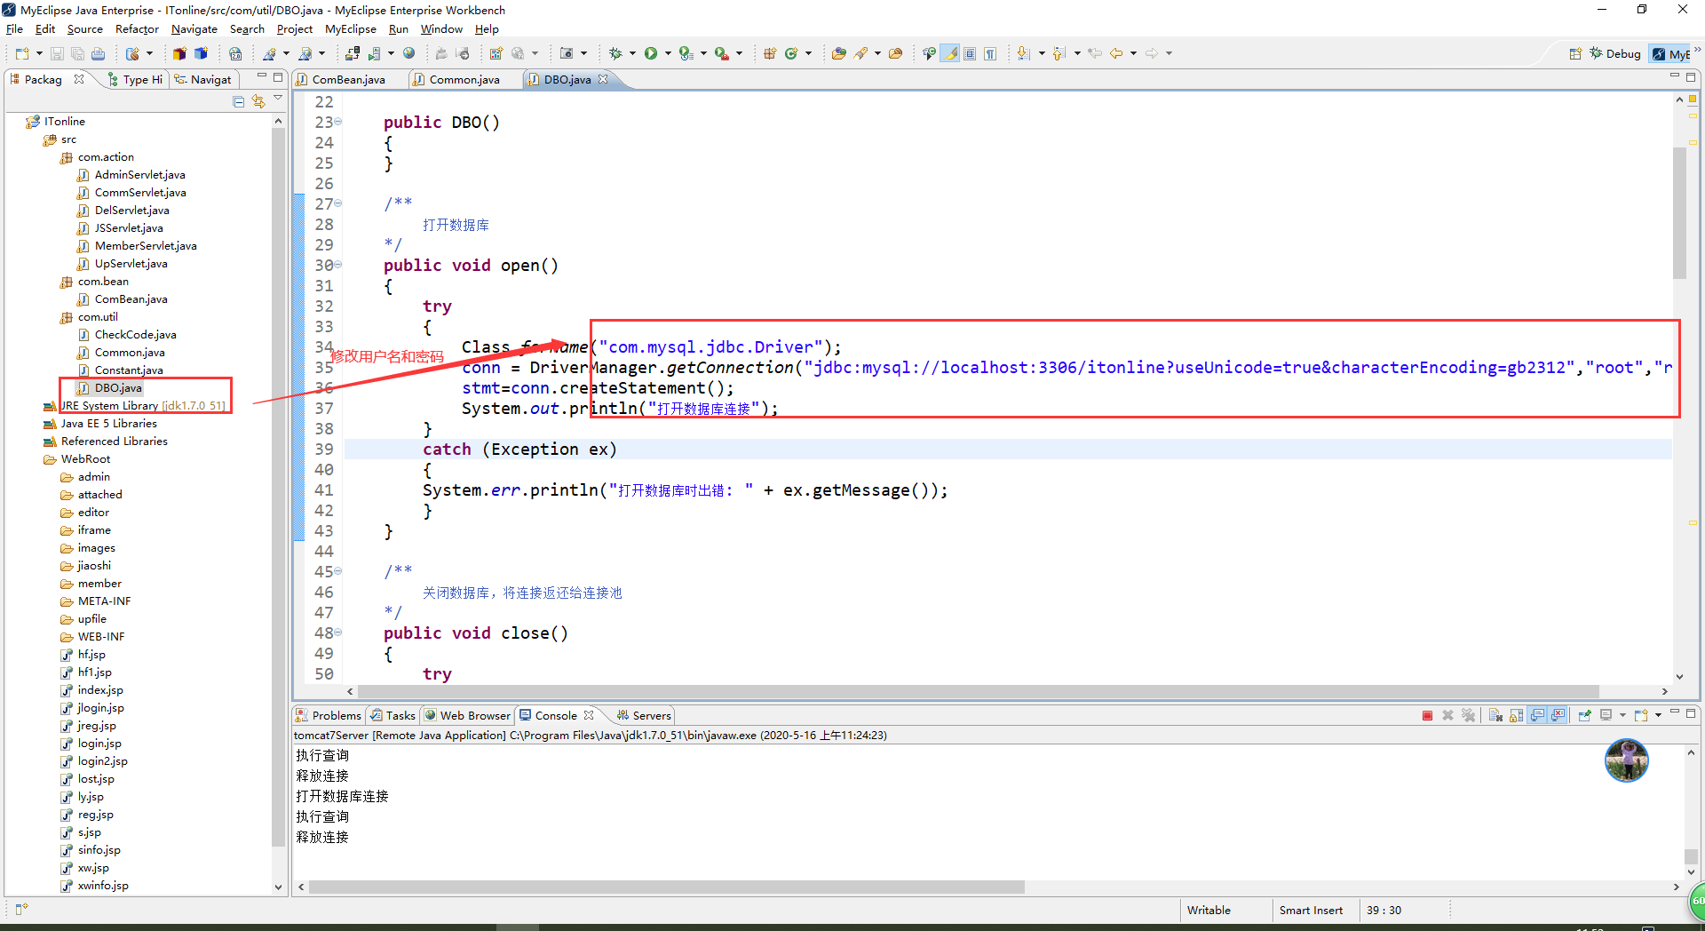The height and width of the screenshot is (931, 1705).
Task: Go back to previous edit location arrow
Action: click(x=1116, y=53)
